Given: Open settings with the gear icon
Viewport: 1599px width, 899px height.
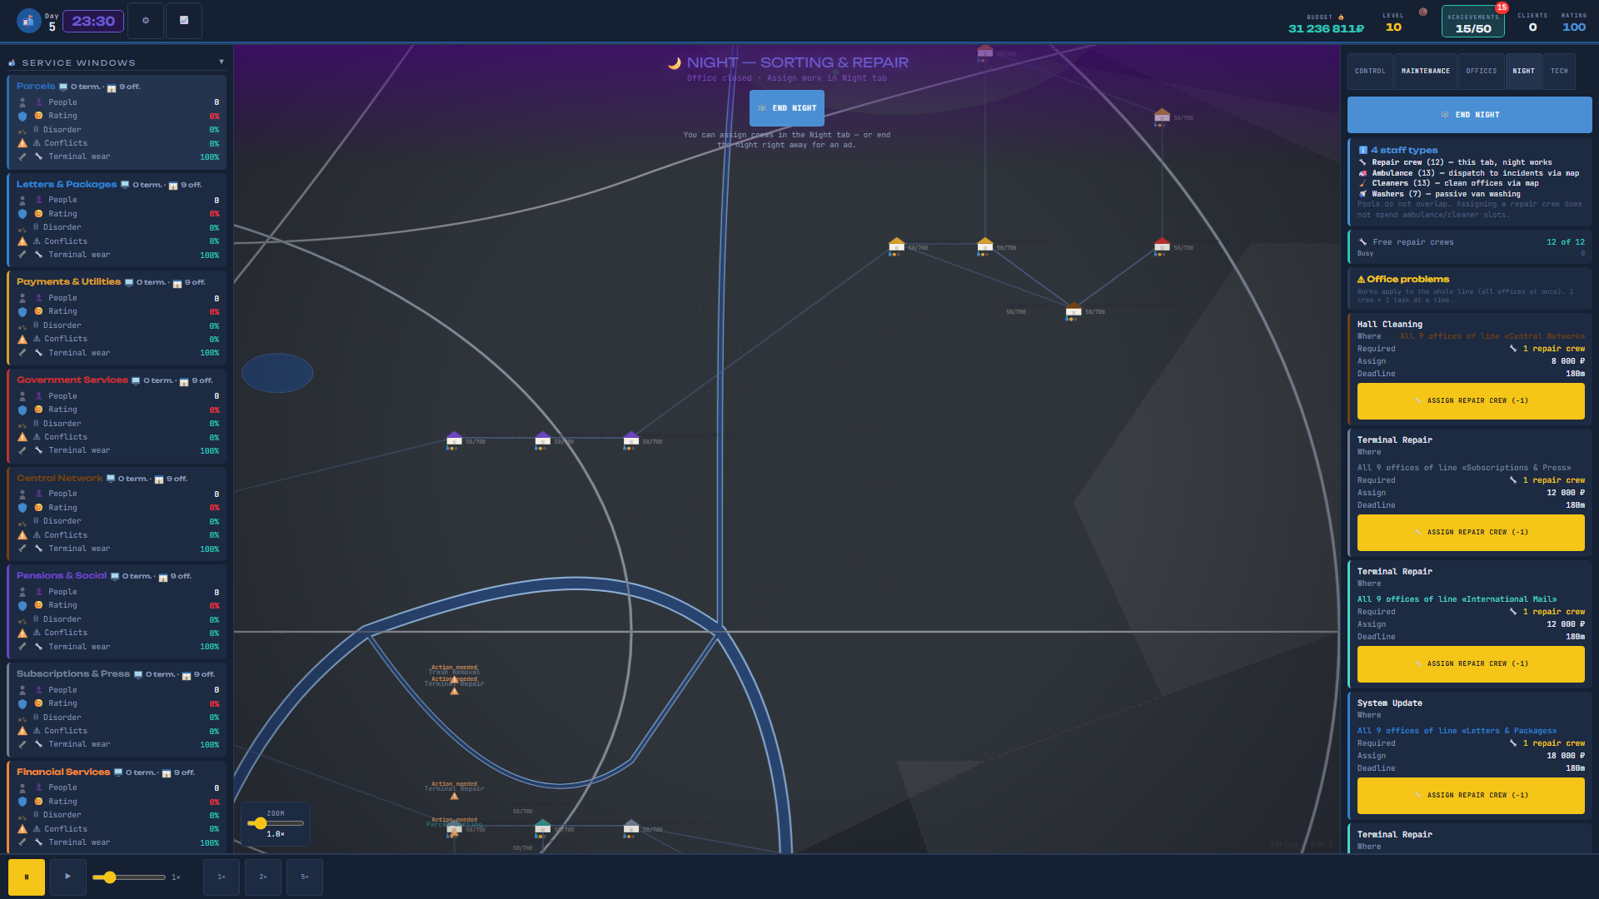Looking at the screenshot, I should 146,21.
